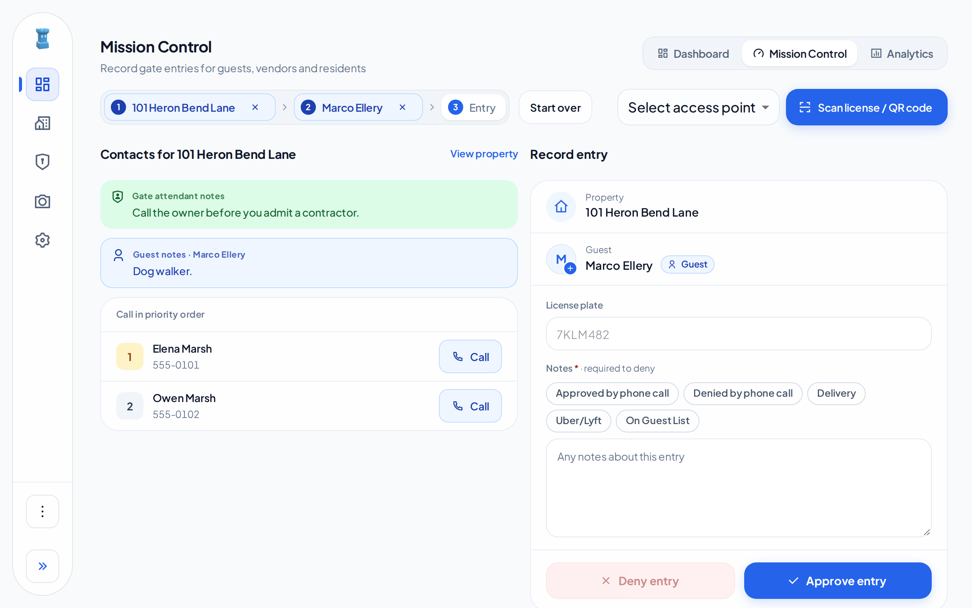Switch to Analytics tab
Viewport: 972px width, 608px height.
(902, 54)
